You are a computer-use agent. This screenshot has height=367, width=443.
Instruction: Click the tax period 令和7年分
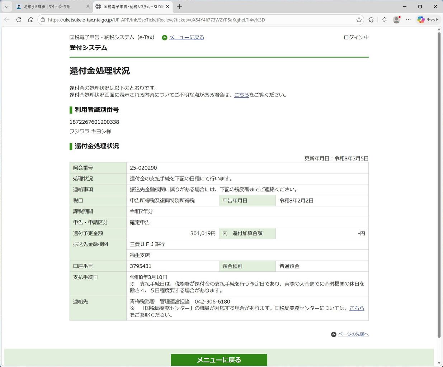coord(141,211)
